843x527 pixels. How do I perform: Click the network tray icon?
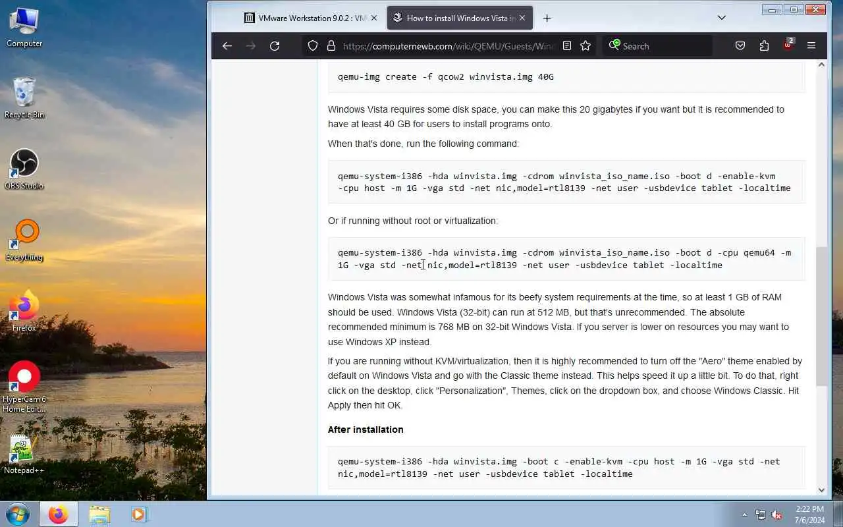761,514
